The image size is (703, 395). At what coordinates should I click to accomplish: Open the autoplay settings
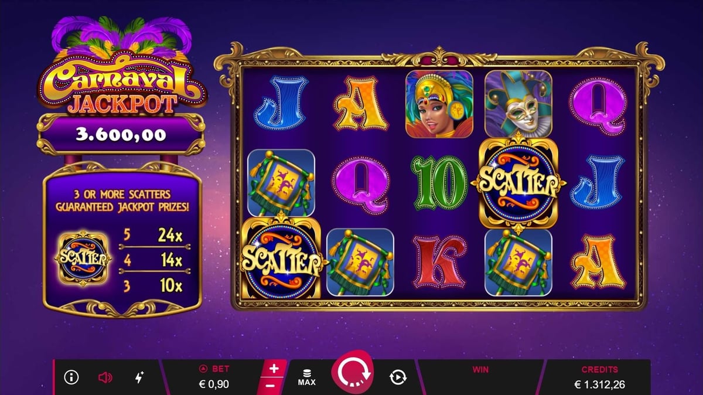click(398, 377)
